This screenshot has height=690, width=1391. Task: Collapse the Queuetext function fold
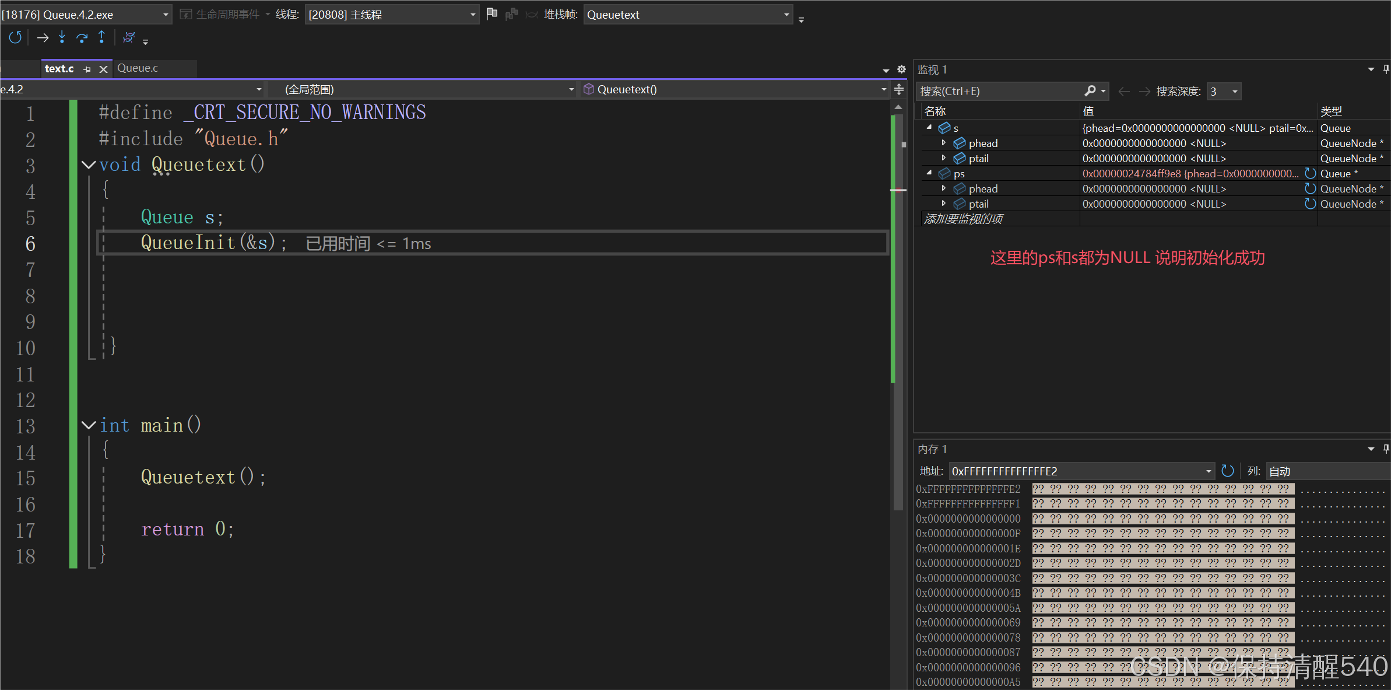tap(89, 165)
